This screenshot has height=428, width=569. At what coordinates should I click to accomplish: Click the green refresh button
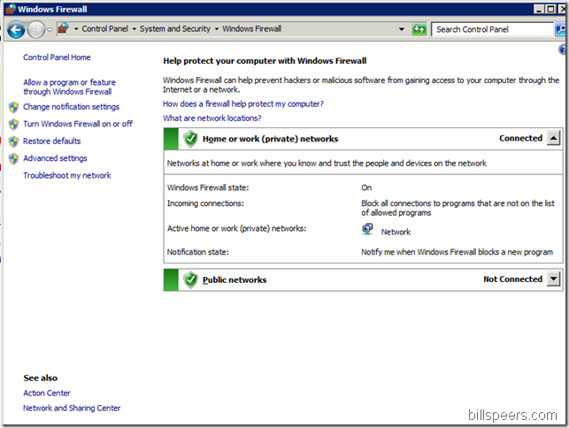(x=419, y=29)
